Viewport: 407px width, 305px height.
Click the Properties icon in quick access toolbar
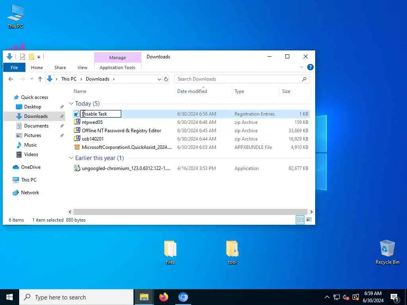point(23,56)
